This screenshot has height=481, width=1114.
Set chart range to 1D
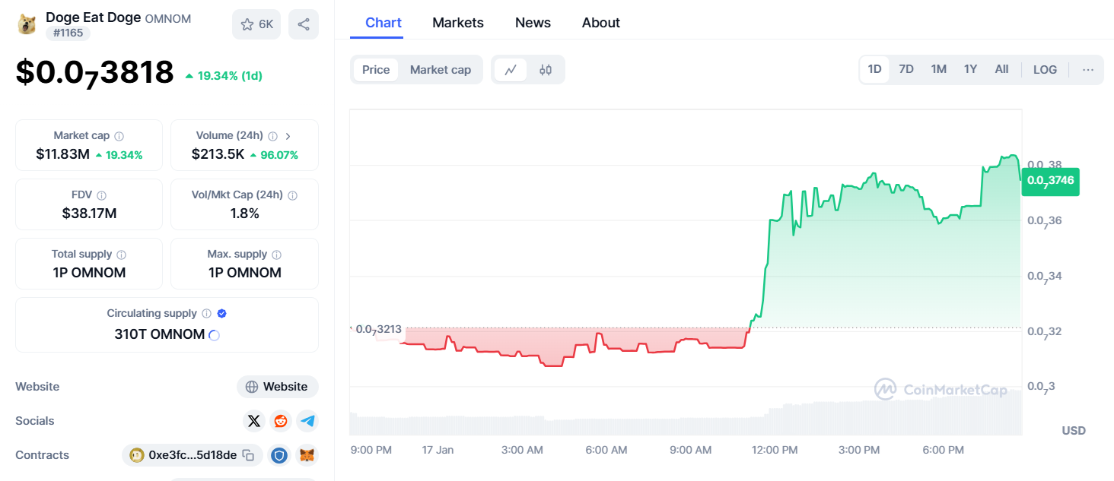pos(875,69)
